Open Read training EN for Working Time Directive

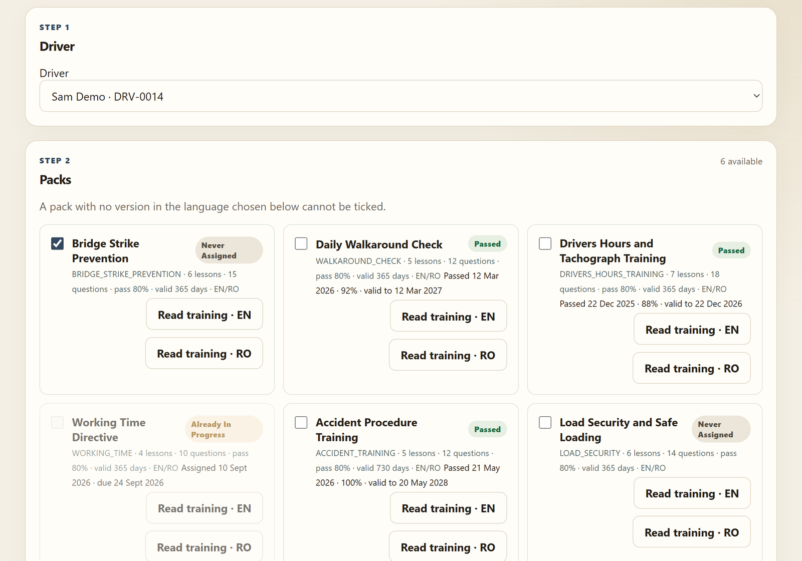[205, 508]
